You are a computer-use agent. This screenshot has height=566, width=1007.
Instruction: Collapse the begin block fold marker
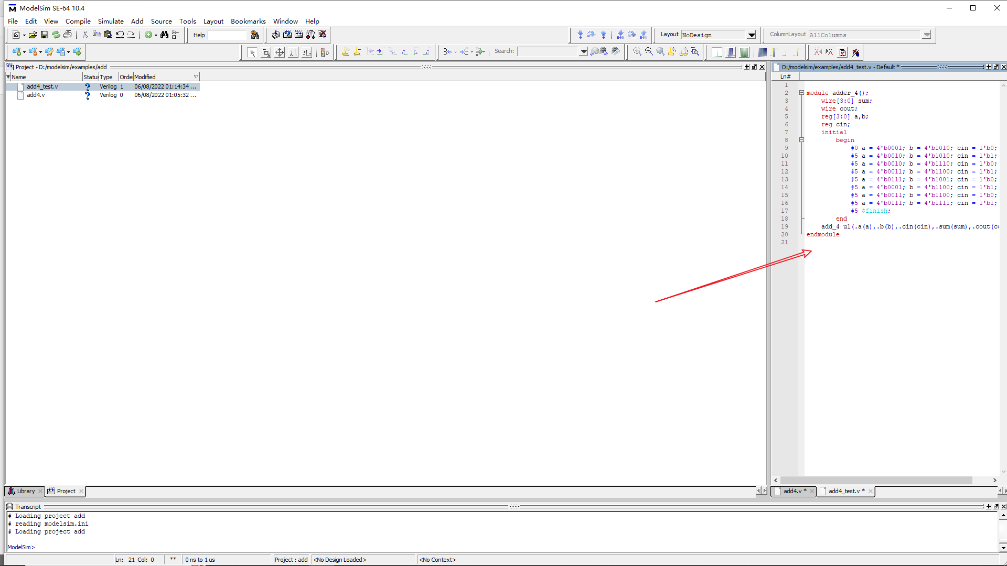[x=801, y=140]
